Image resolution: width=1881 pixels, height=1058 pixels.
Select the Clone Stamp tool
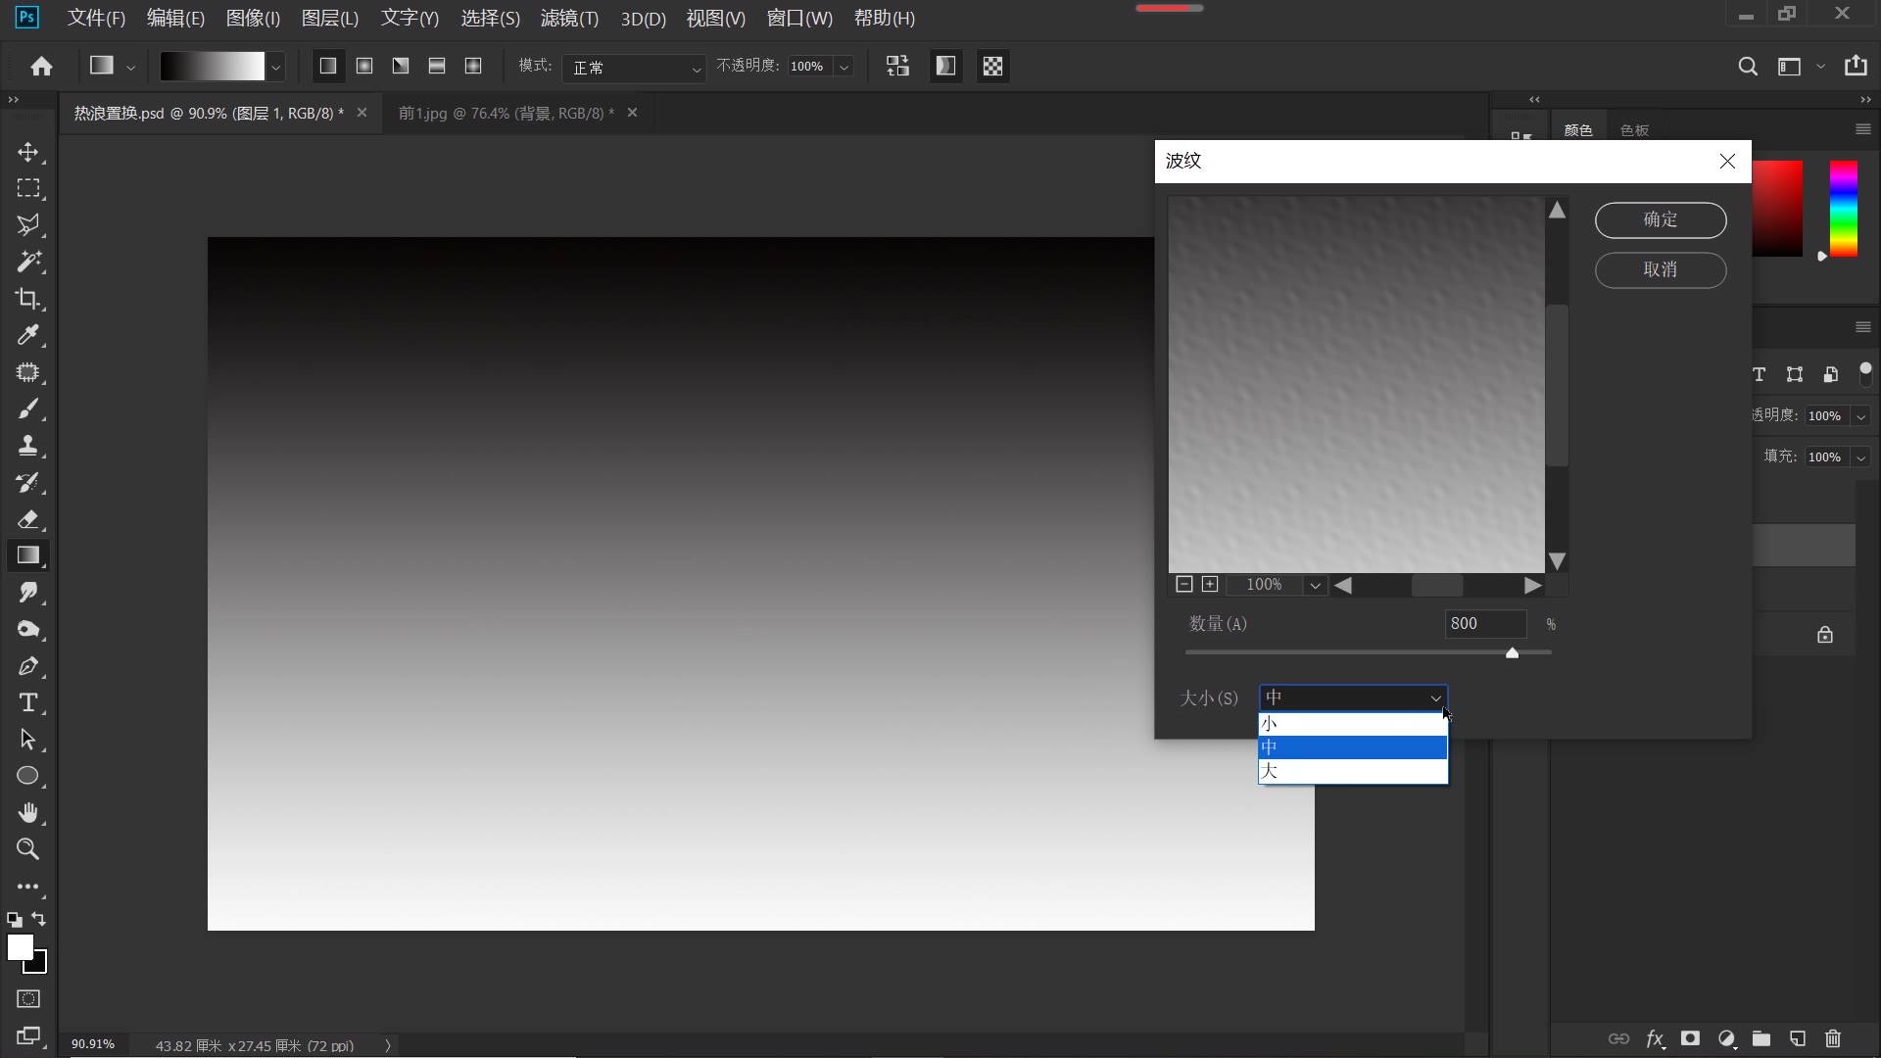27,446
